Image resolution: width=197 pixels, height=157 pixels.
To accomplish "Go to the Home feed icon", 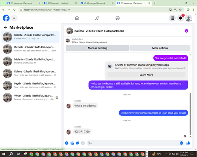I will tap(77, 18).
